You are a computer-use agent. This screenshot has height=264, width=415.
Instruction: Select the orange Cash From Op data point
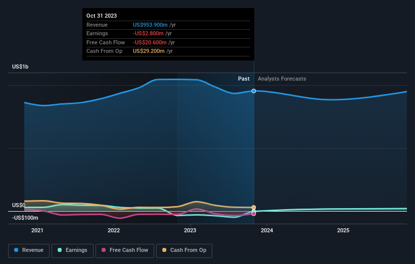point(254,208)
